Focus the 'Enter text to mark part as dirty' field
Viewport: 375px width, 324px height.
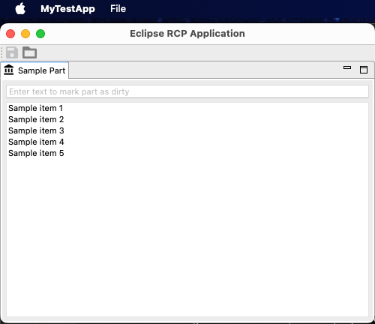coord(187,91)
